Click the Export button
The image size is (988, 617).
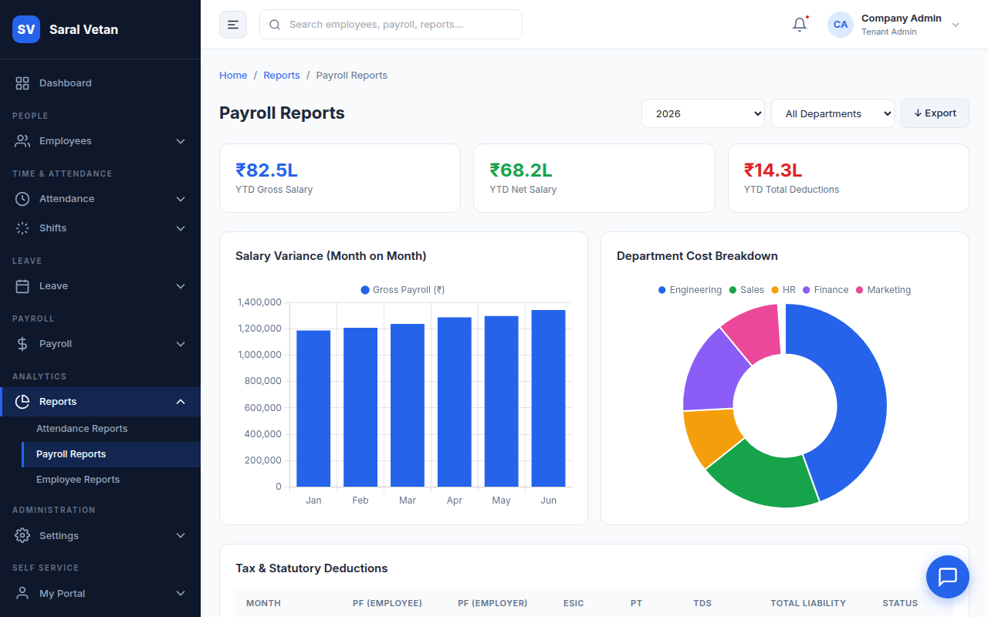tap(935, 113)
